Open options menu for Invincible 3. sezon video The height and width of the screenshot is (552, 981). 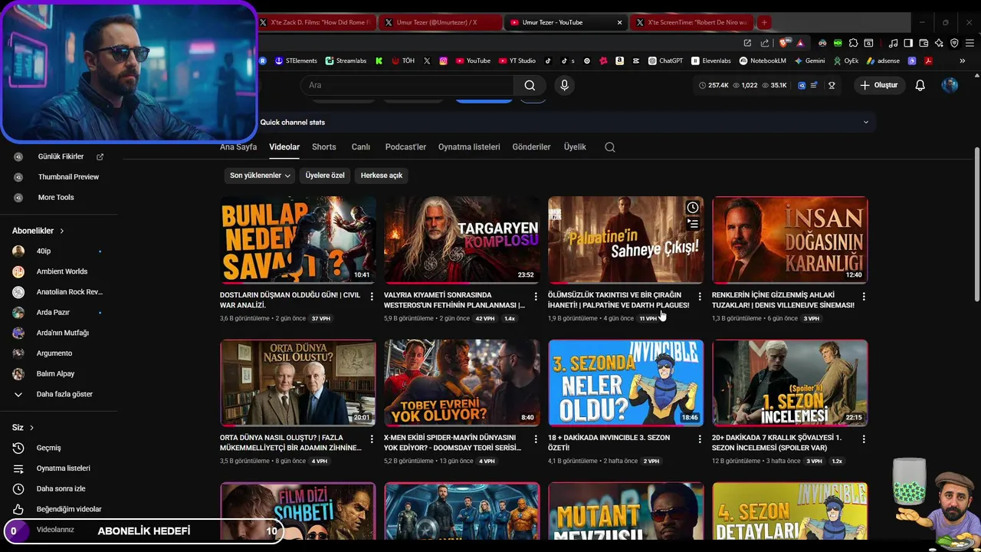700,439
